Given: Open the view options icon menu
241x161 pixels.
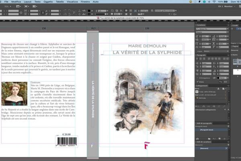Looking at the screenshot, I should tap(18, 6).
